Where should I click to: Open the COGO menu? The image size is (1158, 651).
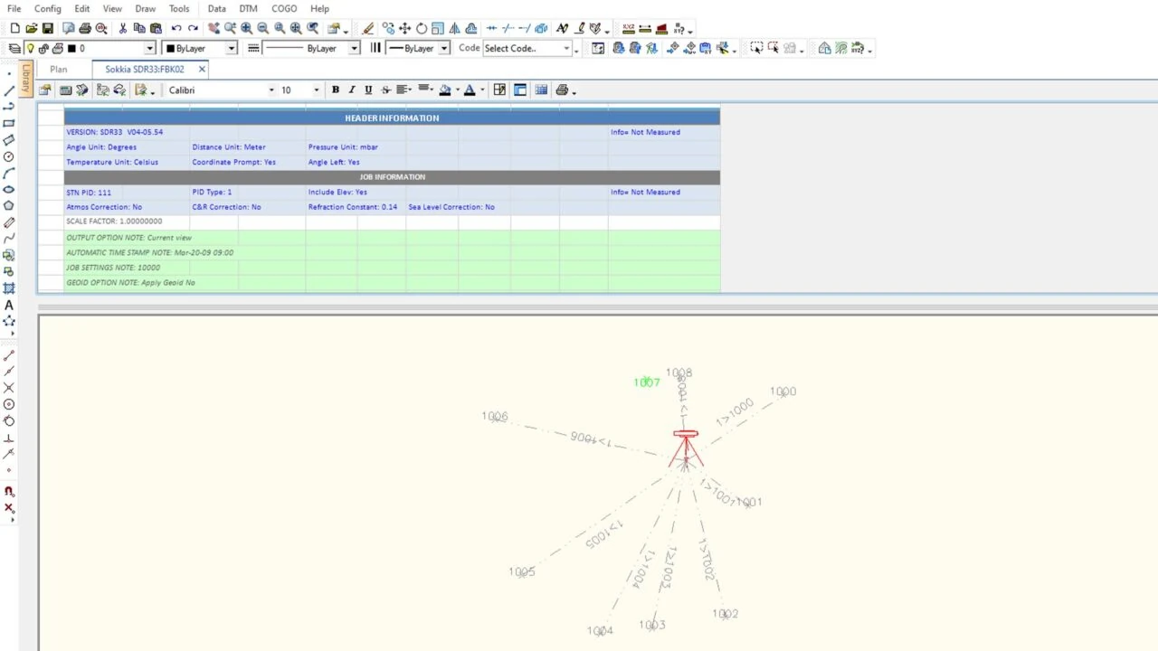[x=284, y=8]
